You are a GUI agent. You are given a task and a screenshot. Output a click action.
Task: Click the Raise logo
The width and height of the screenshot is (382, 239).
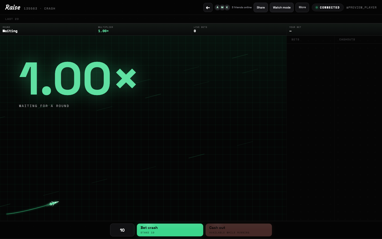[13, 7]
